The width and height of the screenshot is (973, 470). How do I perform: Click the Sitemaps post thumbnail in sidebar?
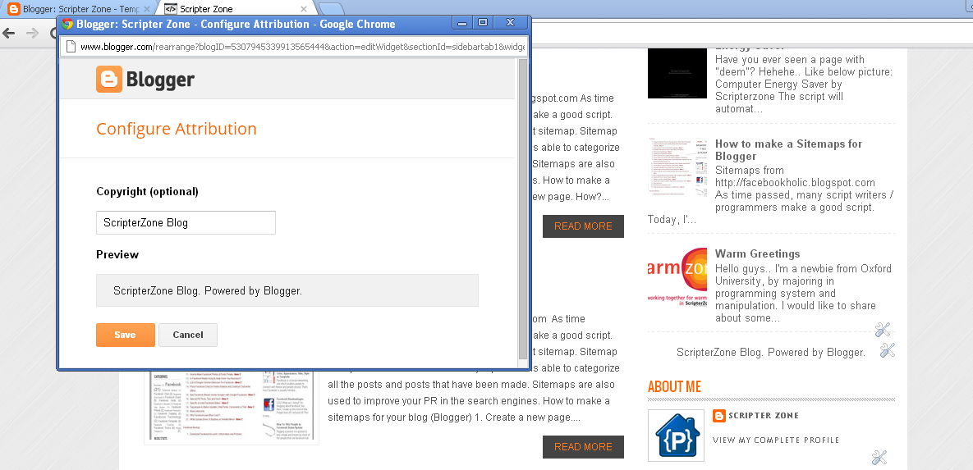click(677, 167)
